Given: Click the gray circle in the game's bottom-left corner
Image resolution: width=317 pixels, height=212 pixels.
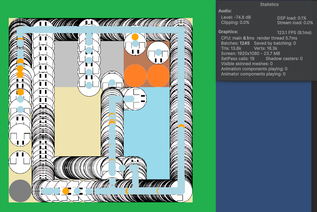Looking at the screenshot, I should [20, 191].
